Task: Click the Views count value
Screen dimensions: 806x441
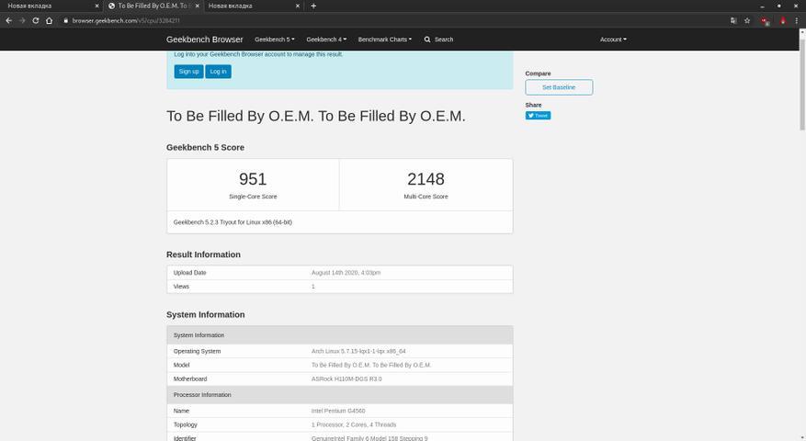Action: click(x=313, y=287)
